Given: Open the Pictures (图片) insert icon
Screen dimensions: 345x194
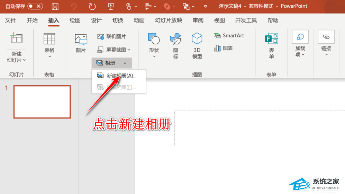Looking at the screenshot, I should [x=81, y=39].
